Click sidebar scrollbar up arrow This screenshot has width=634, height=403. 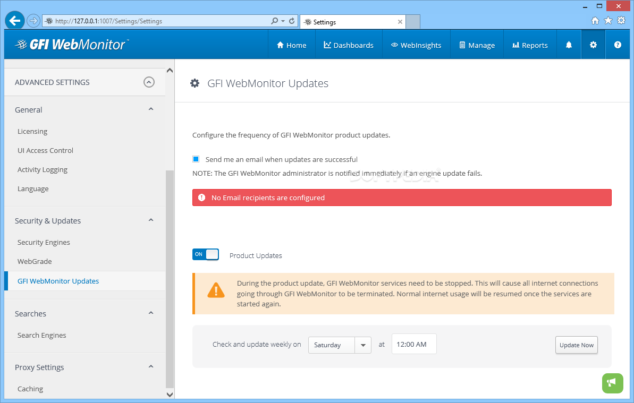(170, 71)
